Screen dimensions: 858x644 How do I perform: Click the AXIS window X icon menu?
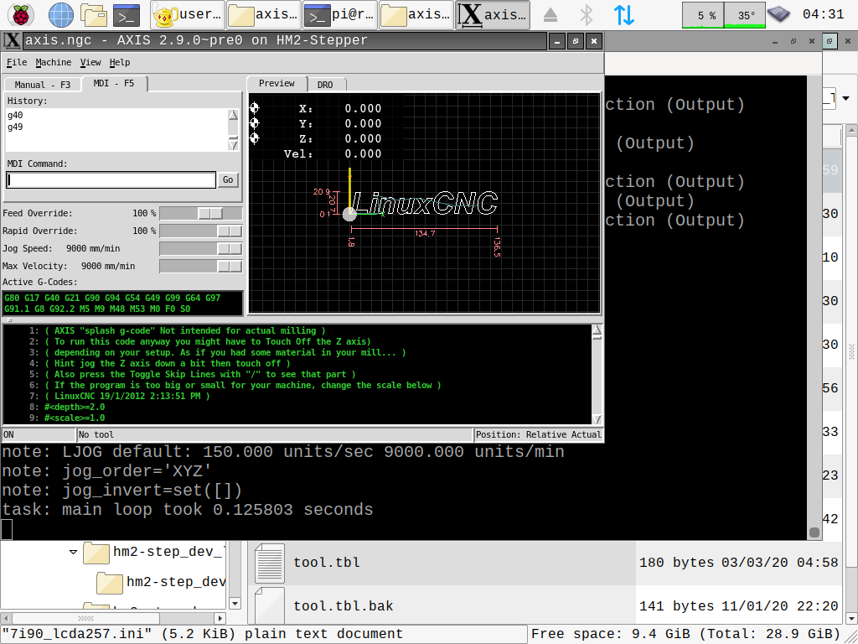pyautogui.click(x=12, y=40)
